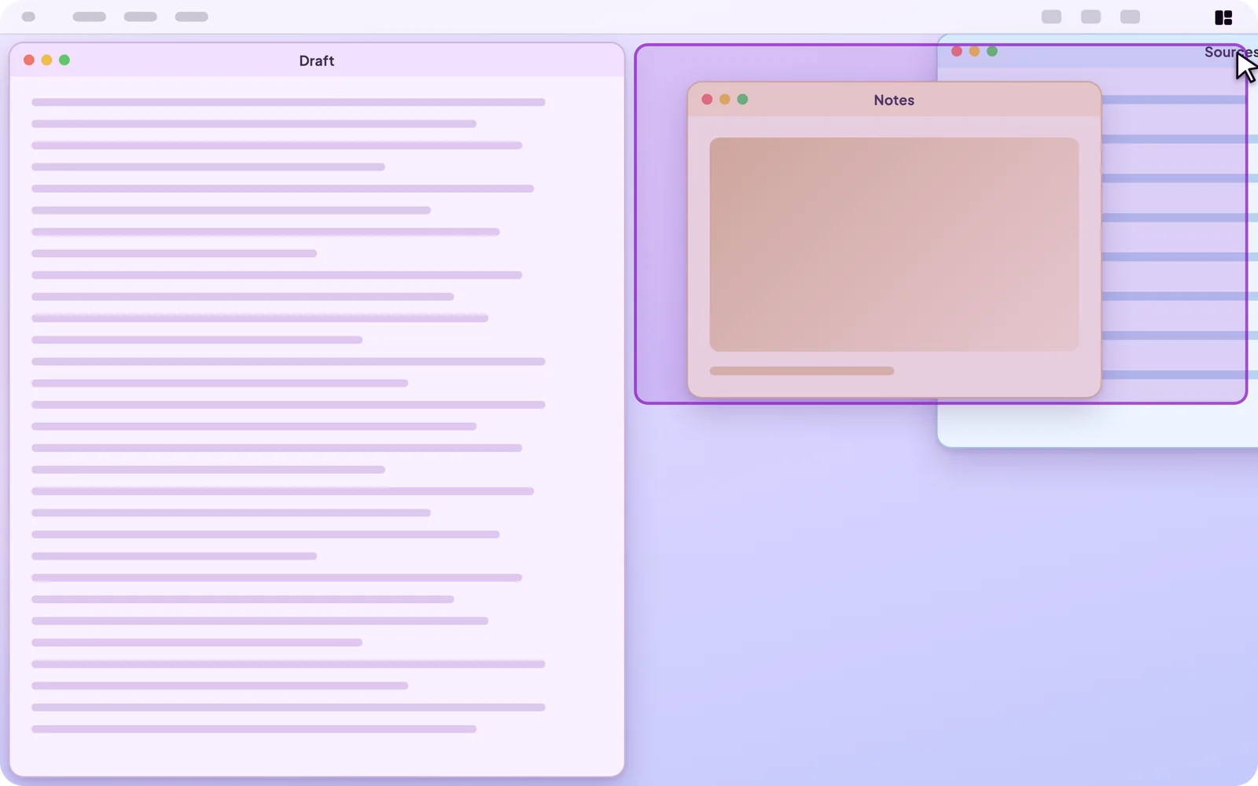Open the window tiling layout icon in menu bar
This screenshot has width=1258, height=786.
pos(1223,17)
